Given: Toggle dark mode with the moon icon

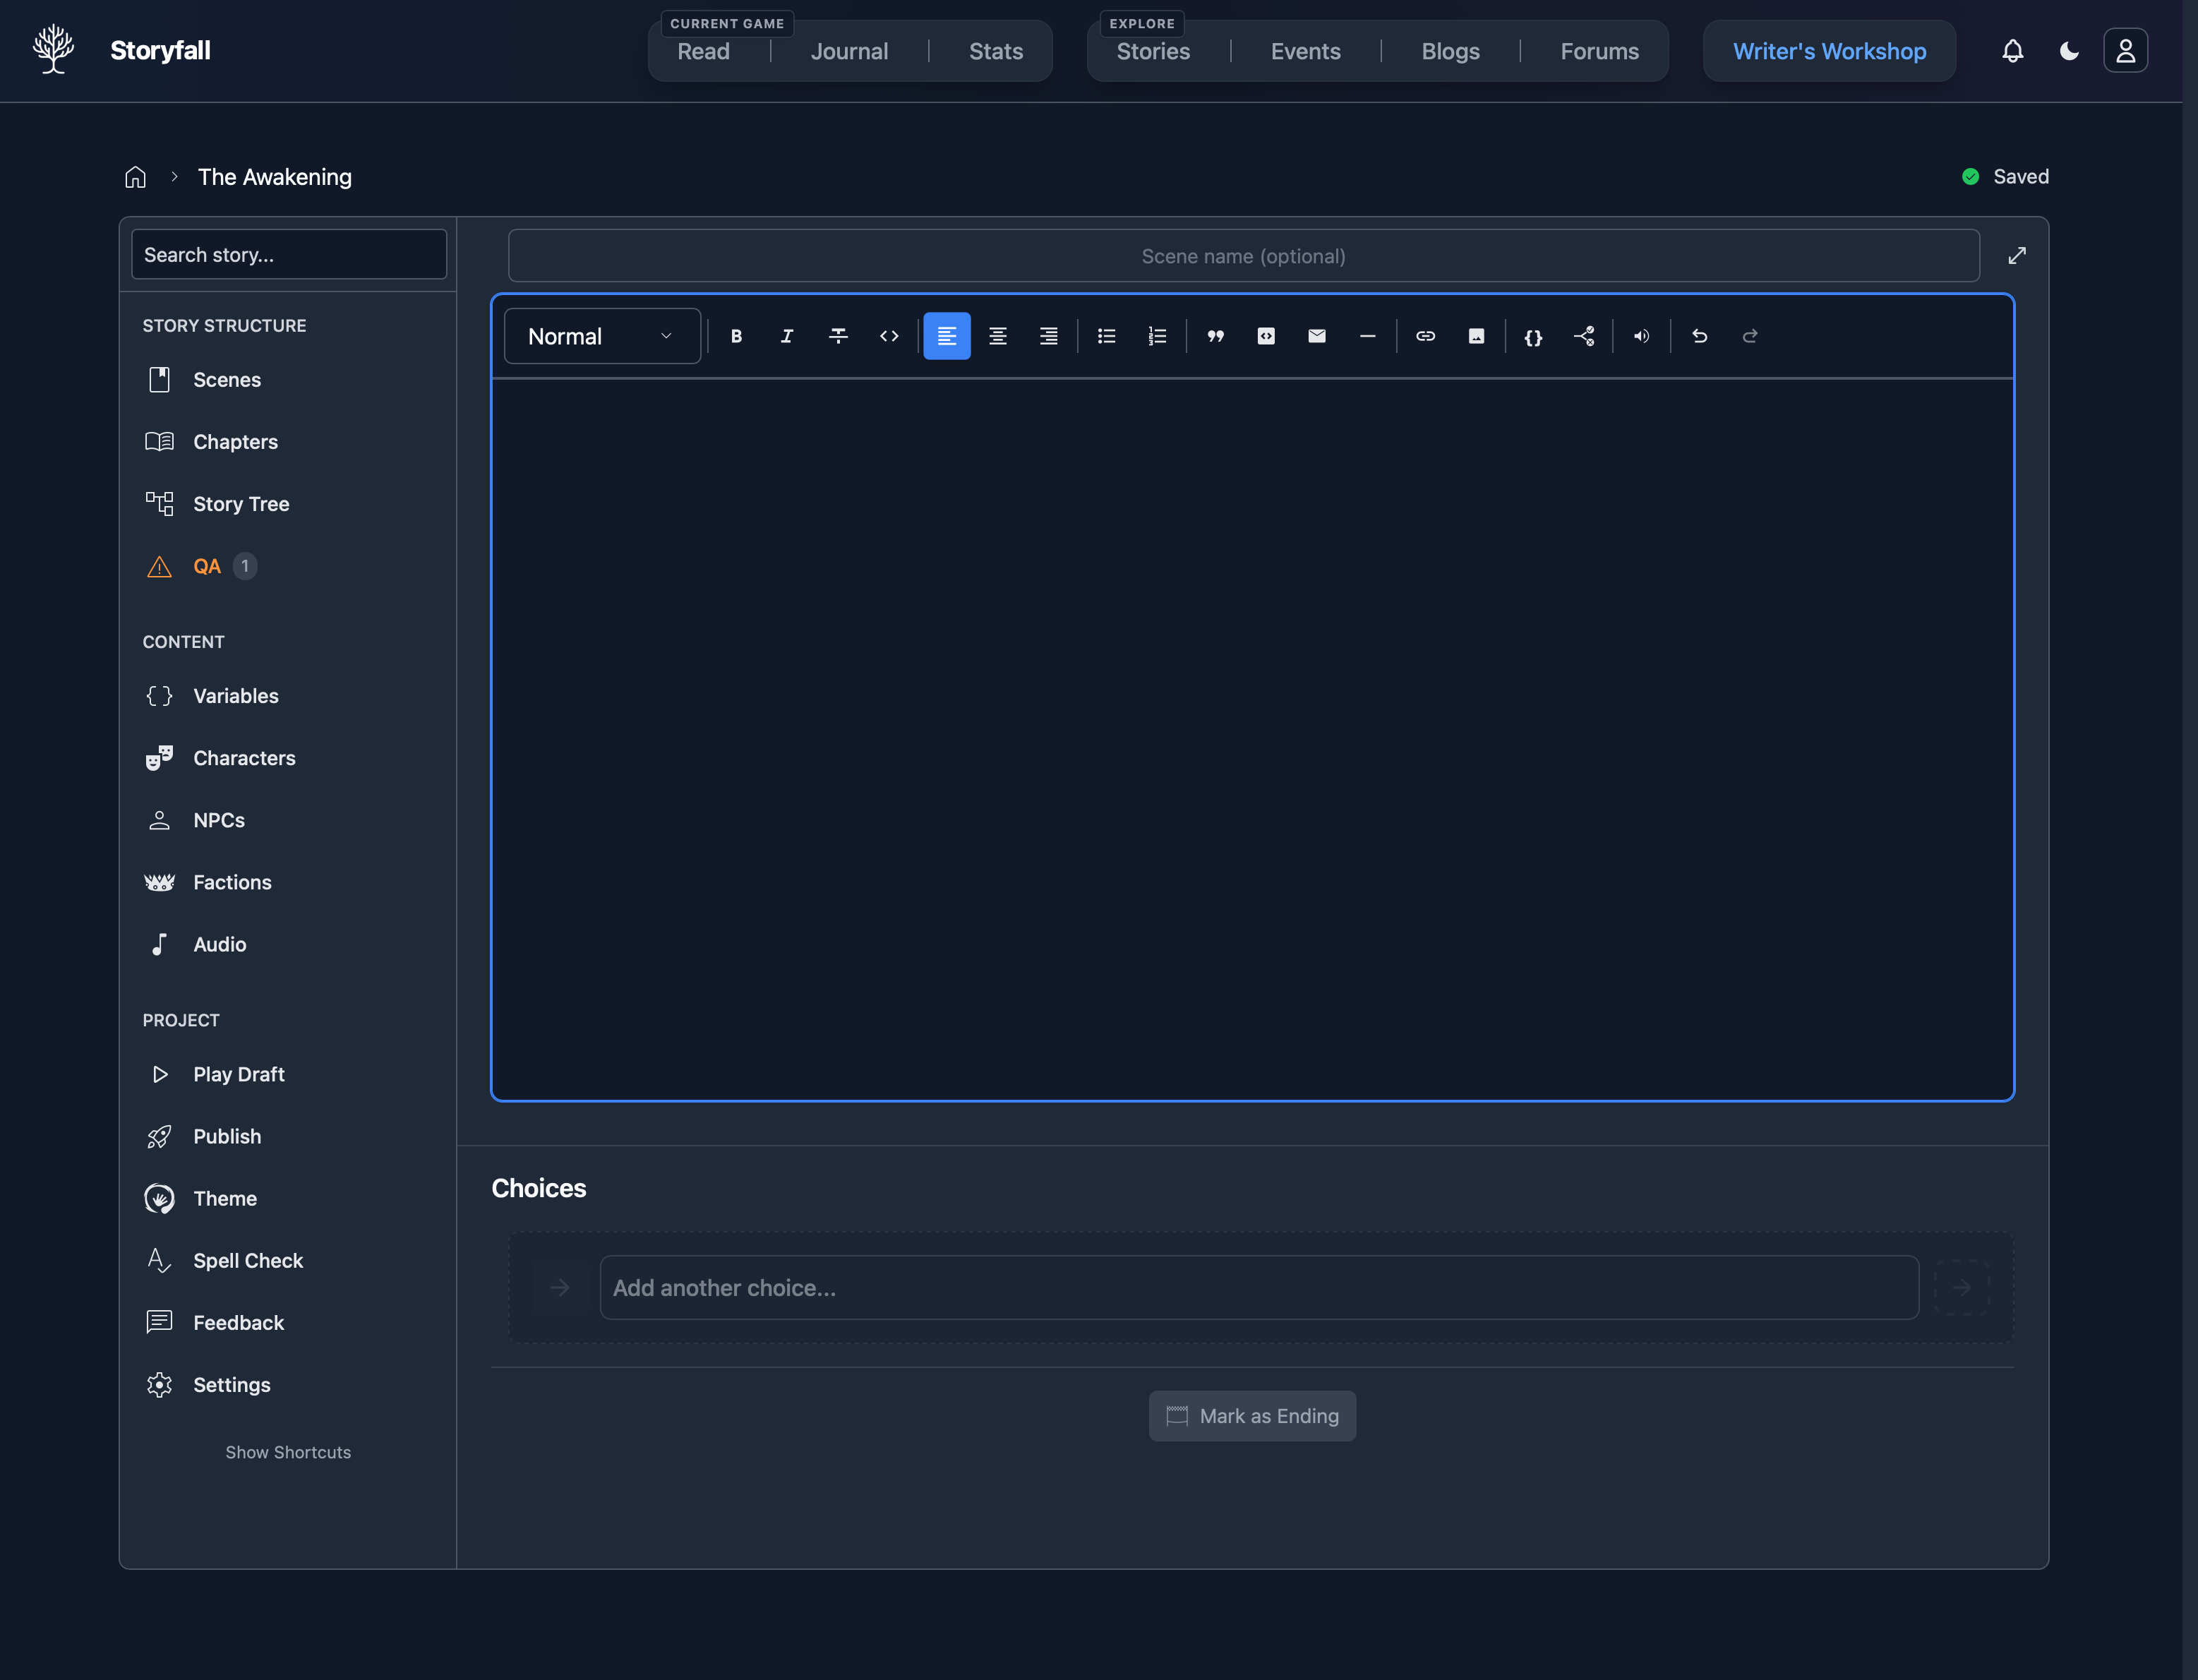Looking at the screenshot, I should coord(2068,51).
